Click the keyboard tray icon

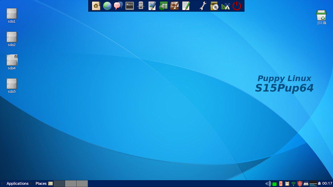306,184
